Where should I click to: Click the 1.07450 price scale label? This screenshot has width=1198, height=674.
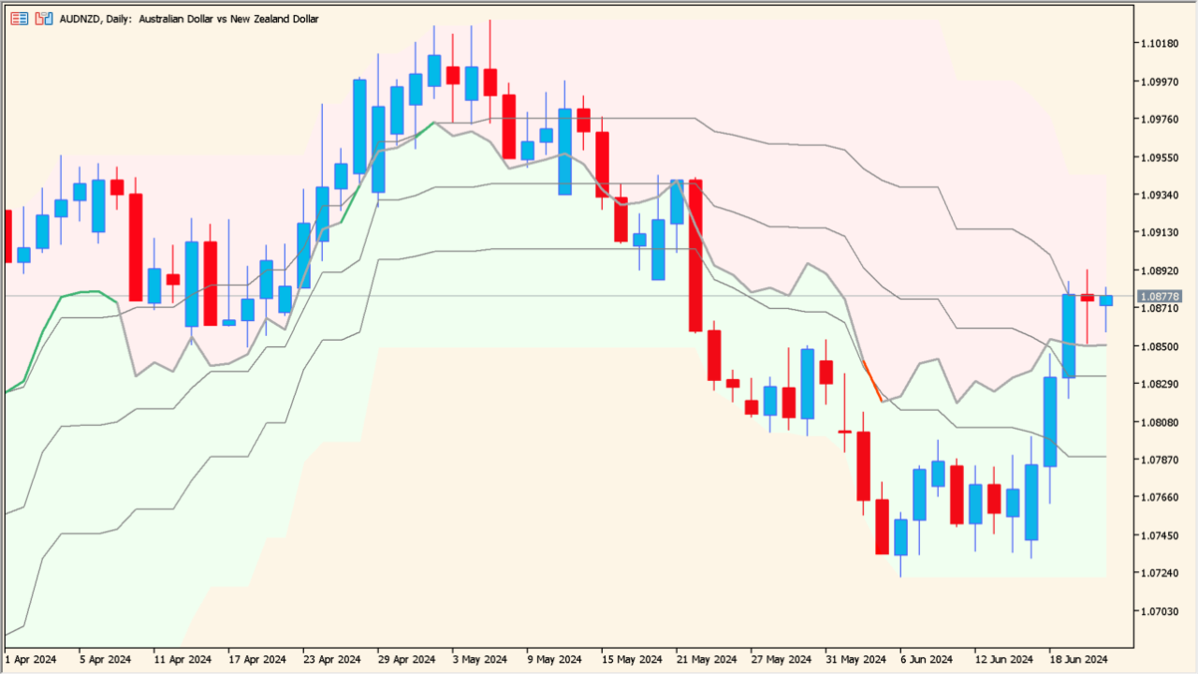(1159, 535)
